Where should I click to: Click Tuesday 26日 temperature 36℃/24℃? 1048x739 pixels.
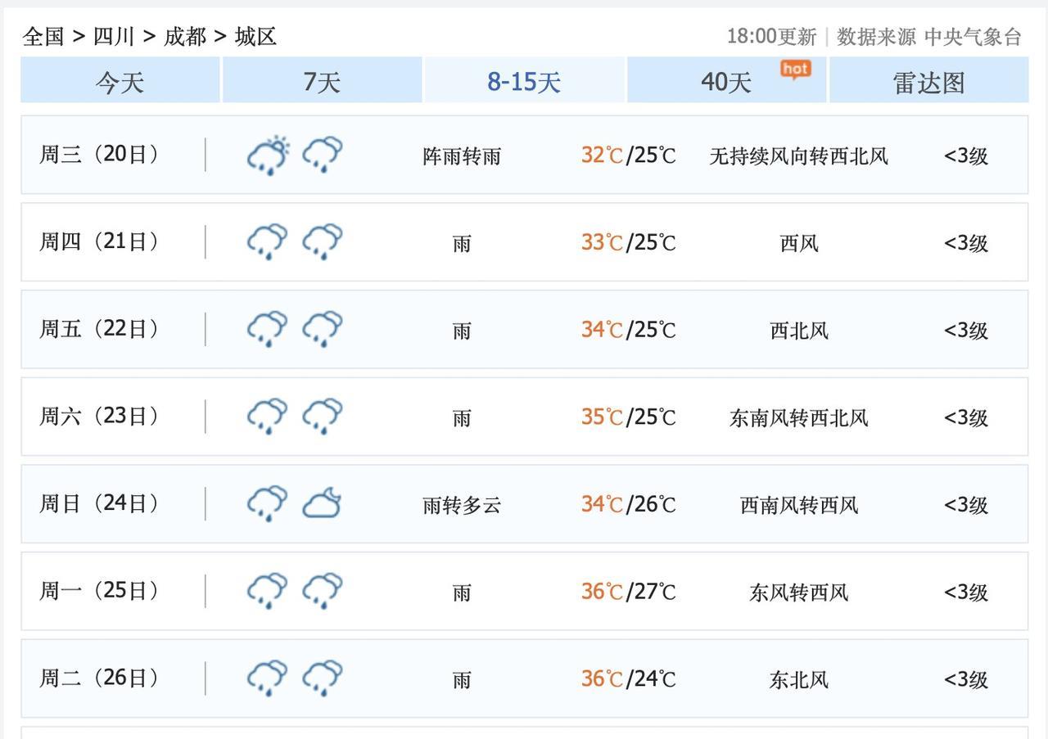pyautogui.click(x=628, y=678)
